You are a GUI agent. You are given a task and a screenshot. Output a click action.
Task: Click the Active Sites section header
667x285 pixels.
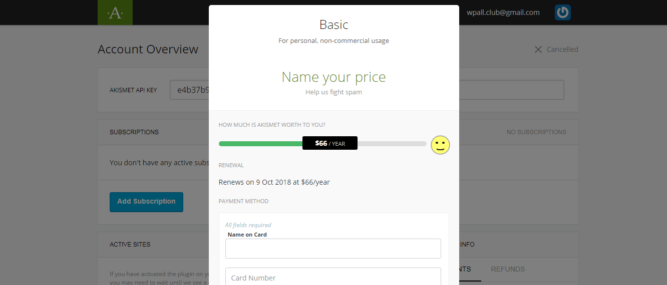tap(130, 245)
